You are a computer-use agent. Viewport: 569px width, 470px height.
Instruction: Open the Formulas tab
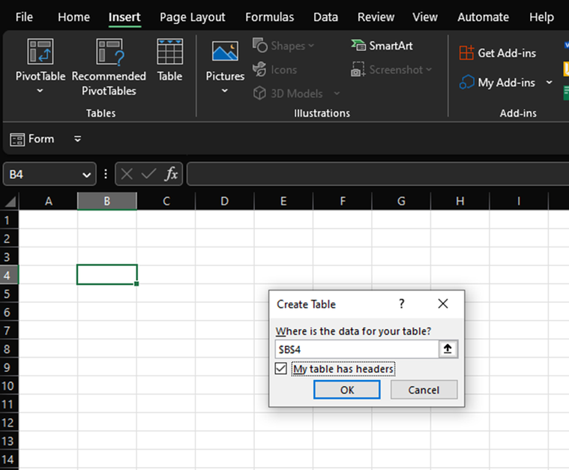click(270, 17)
